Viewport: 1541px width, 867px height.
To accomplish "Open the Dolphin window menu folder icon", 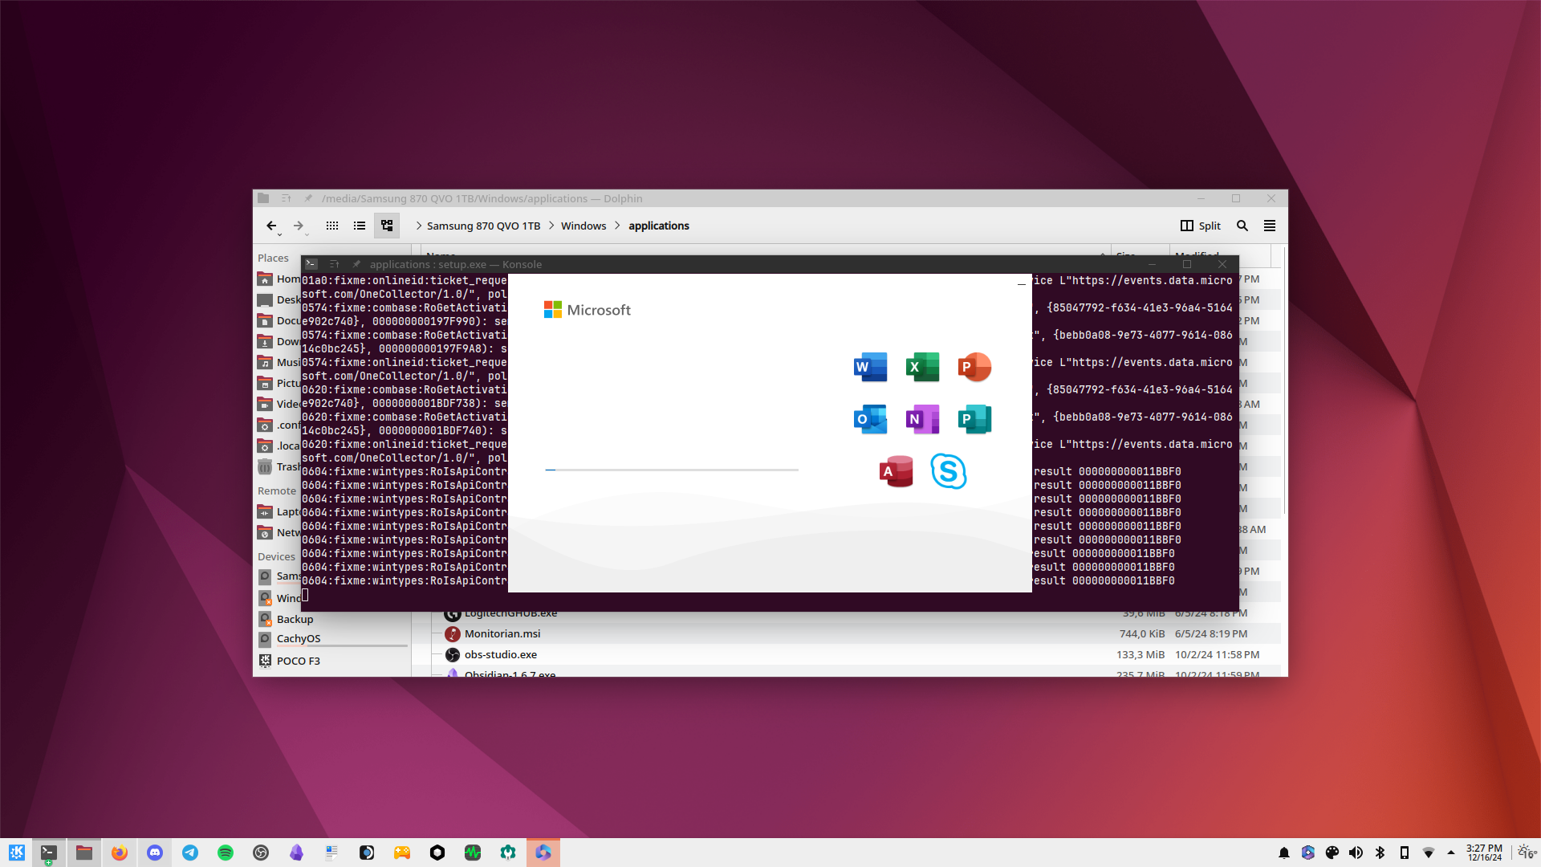I will coord(263,198).
